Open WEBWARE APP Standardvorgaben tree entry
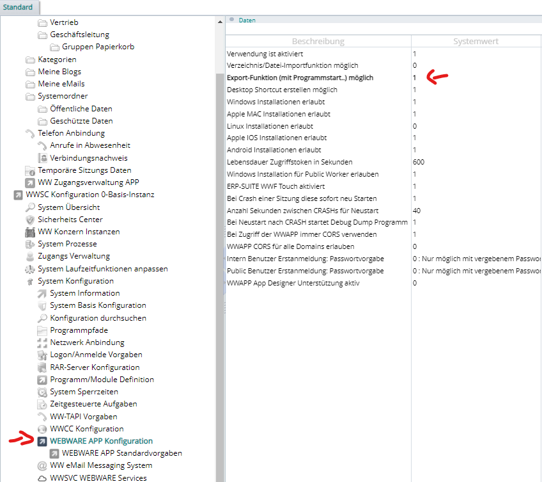The height and width of the screenshot is (482, 542). 121,453
